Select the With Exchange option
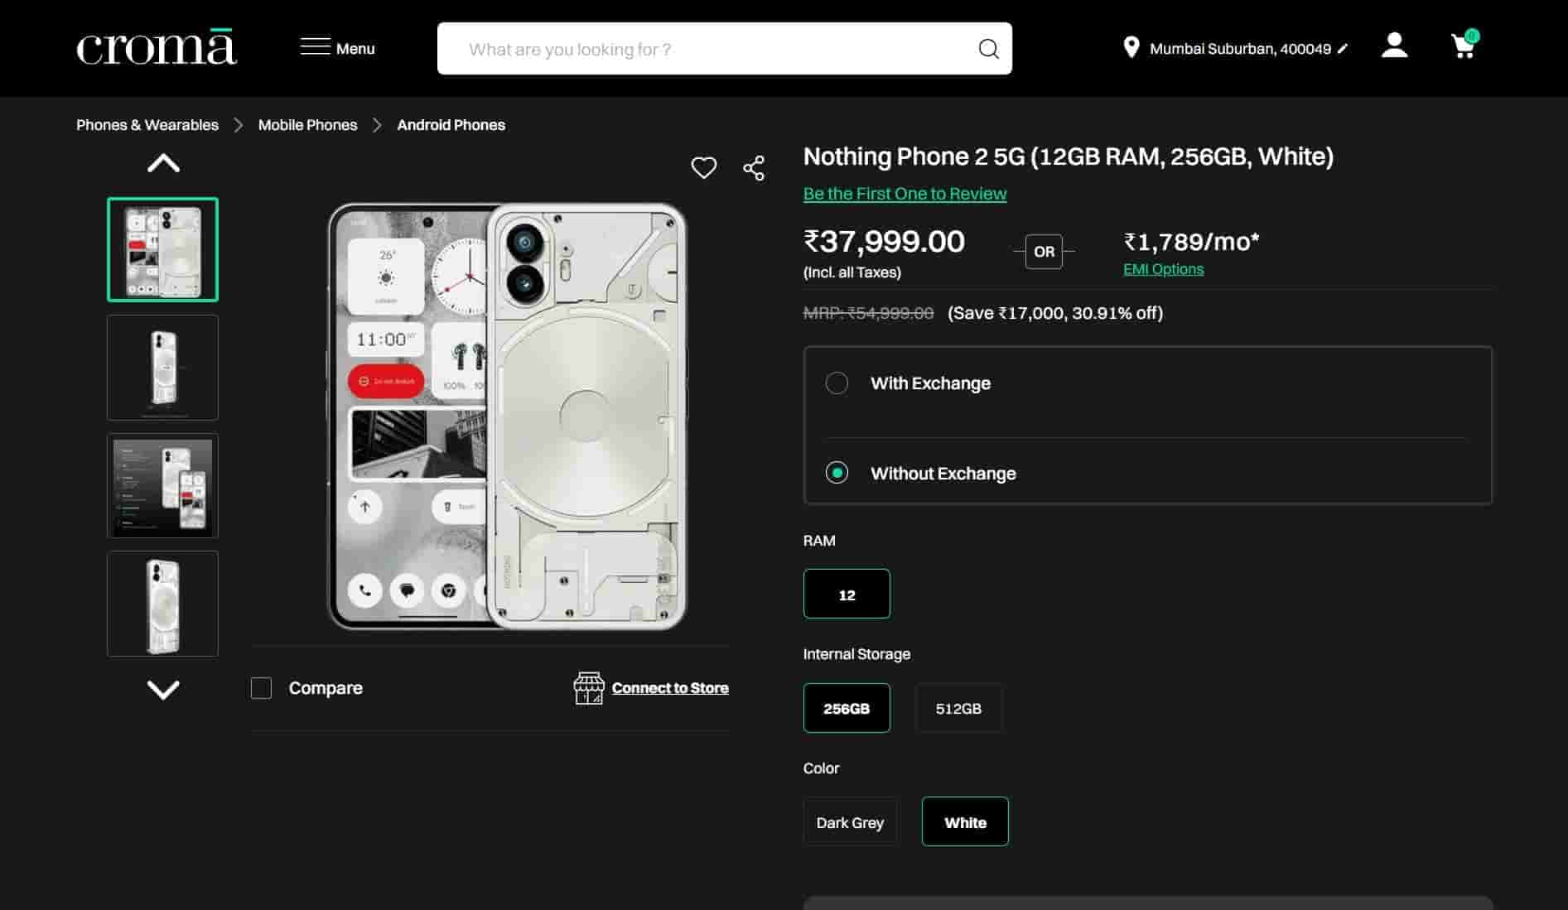This screenshot has height=910, width=1568. [x=837, y=383]
